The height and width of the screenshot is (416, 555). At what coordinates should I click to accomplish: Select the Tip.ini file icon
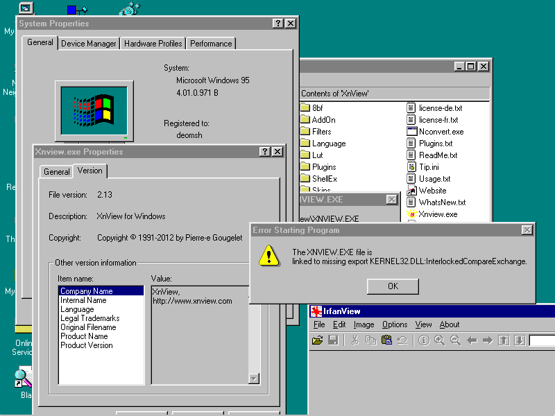[x=411, y=167]
